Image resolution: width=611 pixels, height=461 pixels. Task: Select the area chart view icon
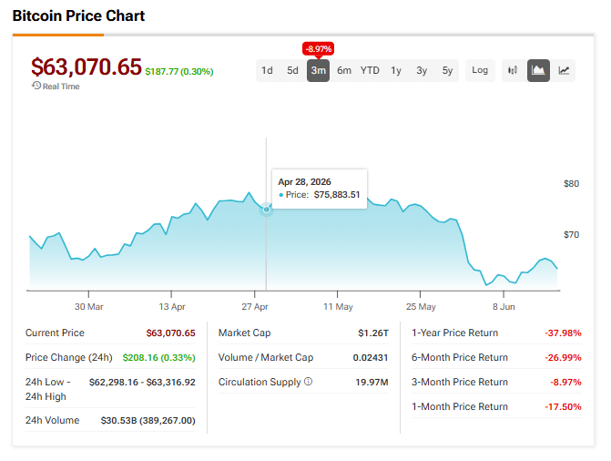coord(538,70)
